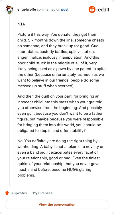Upvote the comment with the orange arrow

point(7,193)
